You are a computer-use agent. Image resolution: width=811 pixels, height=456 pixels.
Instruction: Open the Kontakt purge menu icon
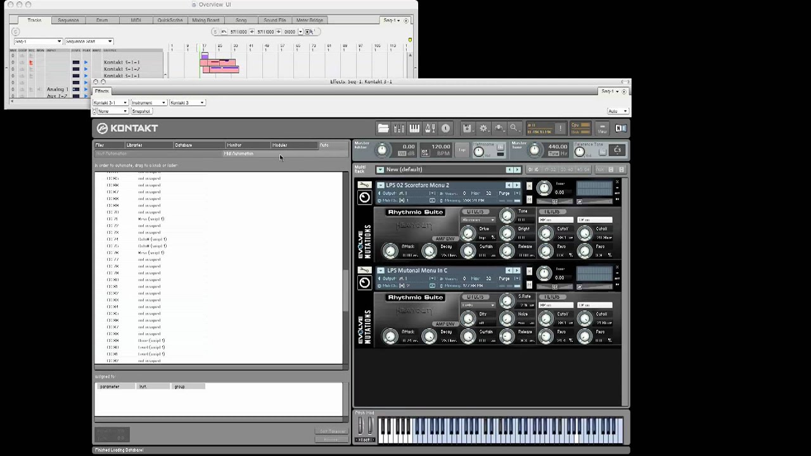499,128
